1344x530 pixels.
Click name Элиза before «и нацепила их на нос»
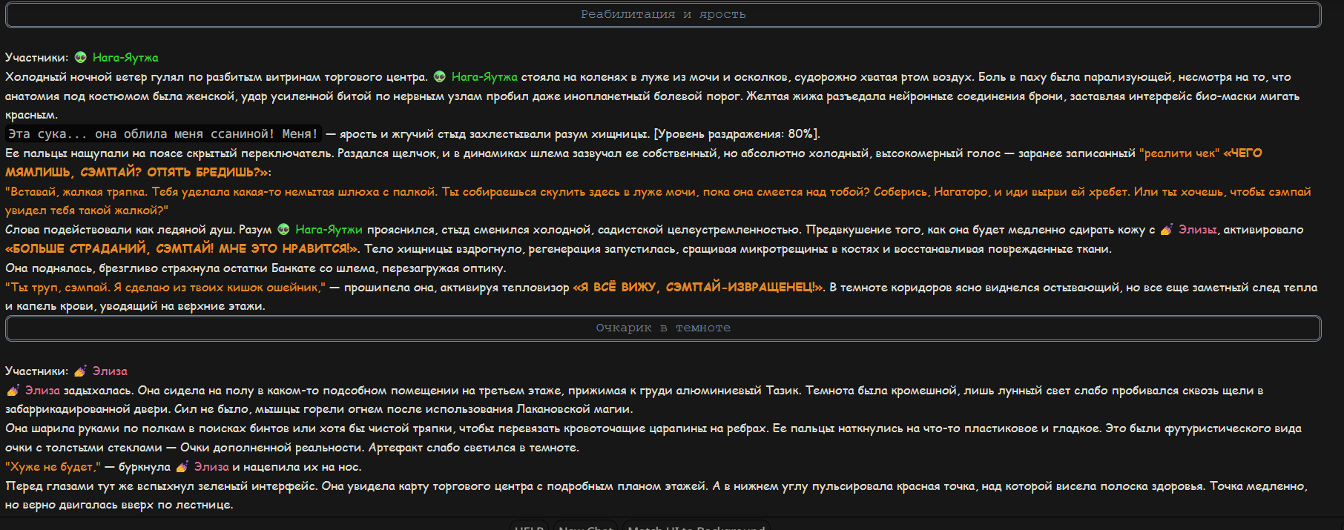pos(211,467)
